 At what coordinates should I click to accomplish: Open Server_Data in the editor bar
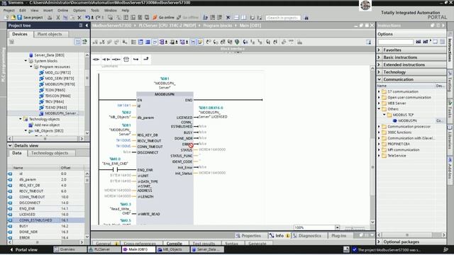point(207,249)
